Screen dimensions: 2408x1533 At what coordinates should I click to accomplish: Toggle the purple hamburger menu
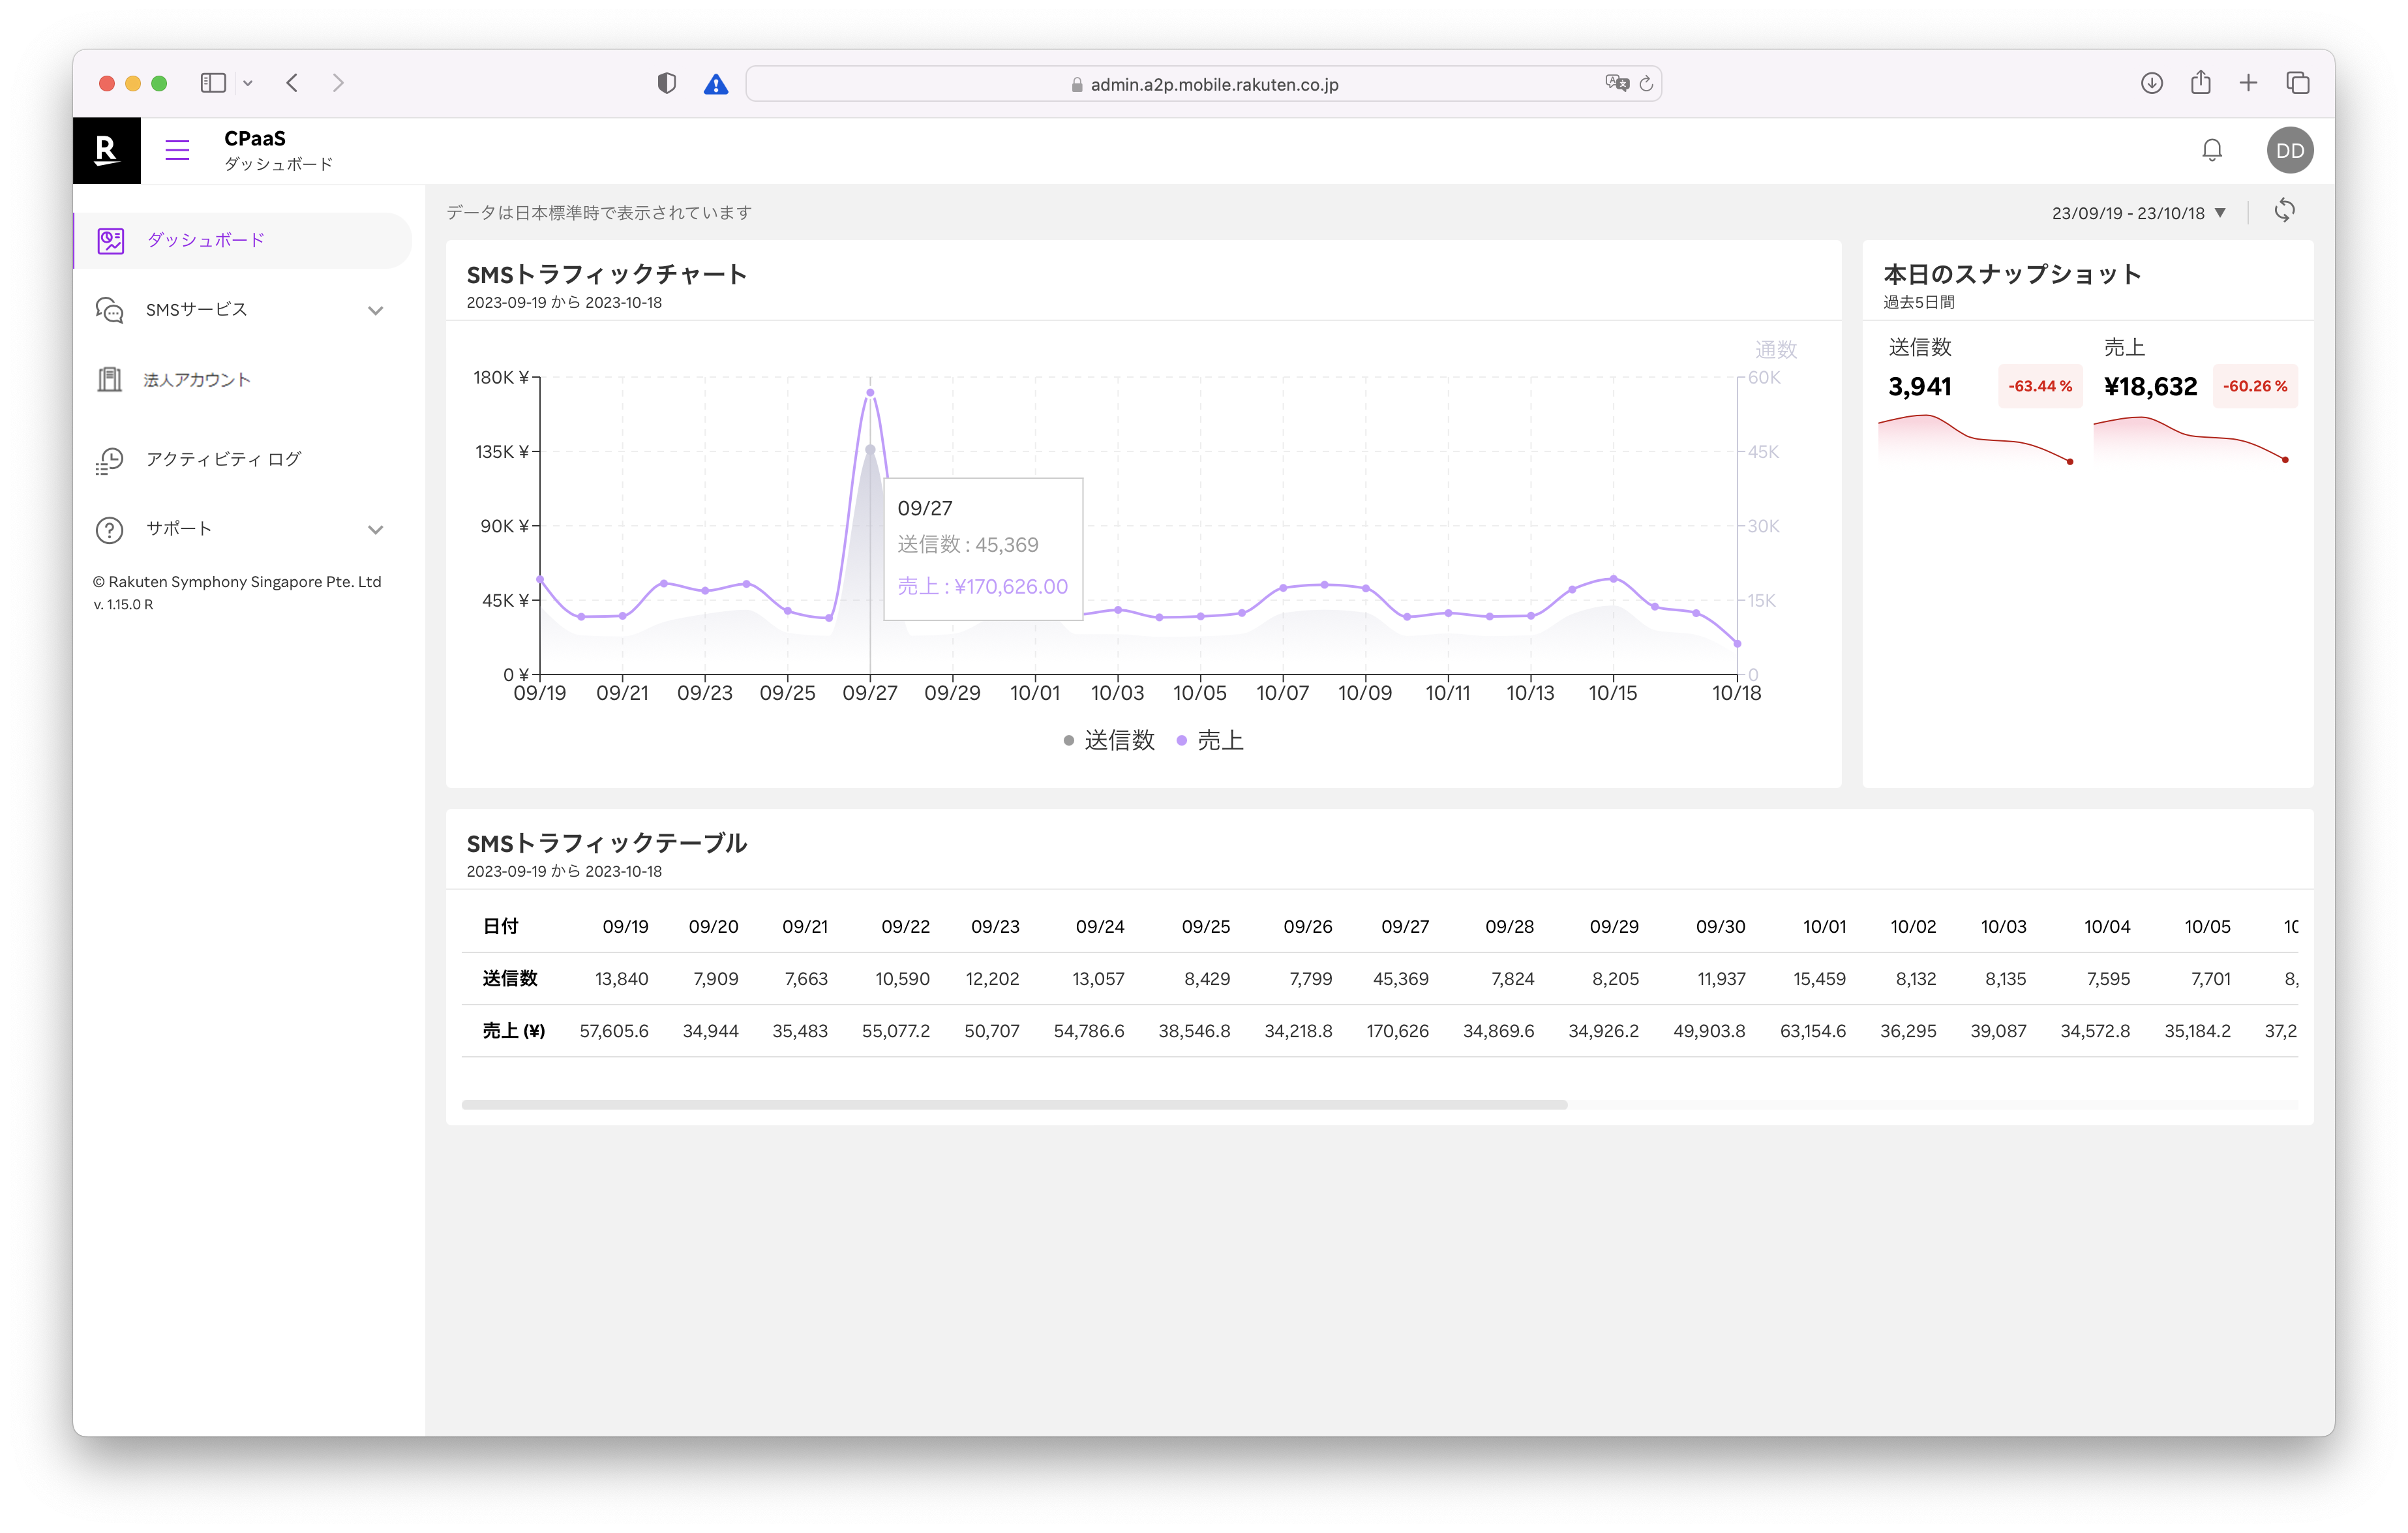point(177,150)
